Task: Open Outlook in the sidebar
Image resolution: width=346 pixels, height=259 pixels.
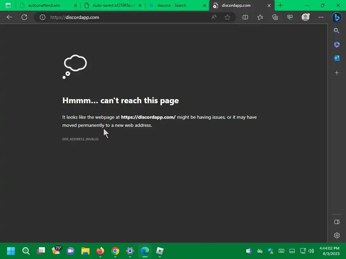Action: pos(337,58)
